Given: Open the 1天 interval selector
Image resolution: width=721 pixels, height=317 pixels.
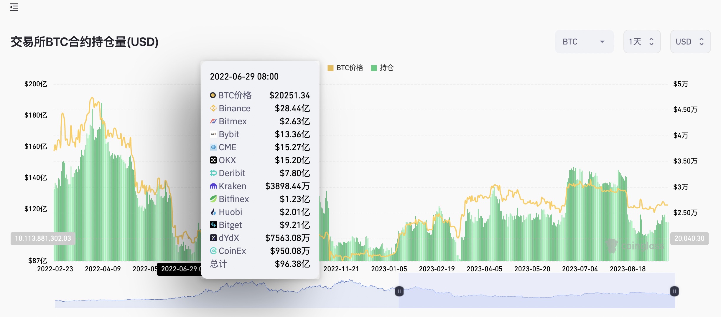Looking at the screenshot, I should click(x=642, y=42).
